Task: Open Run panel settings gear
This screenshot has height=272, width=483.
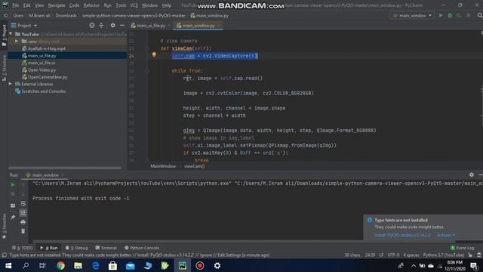Action: pyautogui.click(x=471, y=175)
